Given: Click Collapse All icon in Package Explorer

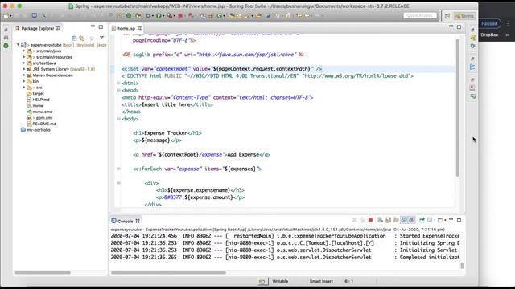Looking at the screenshot, I should (74, 38).
